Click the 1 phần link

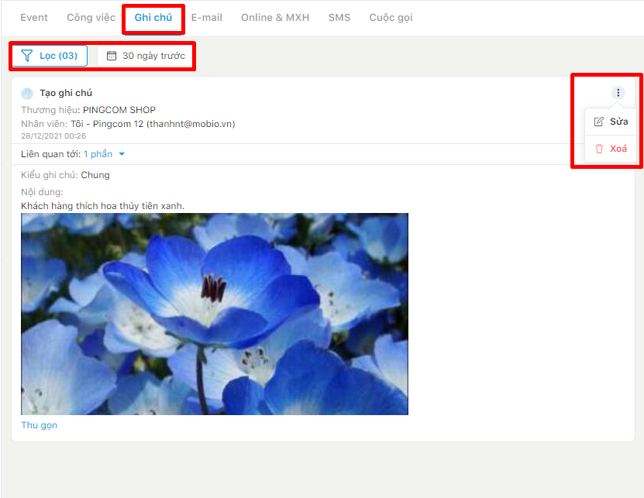click(98, 154)
